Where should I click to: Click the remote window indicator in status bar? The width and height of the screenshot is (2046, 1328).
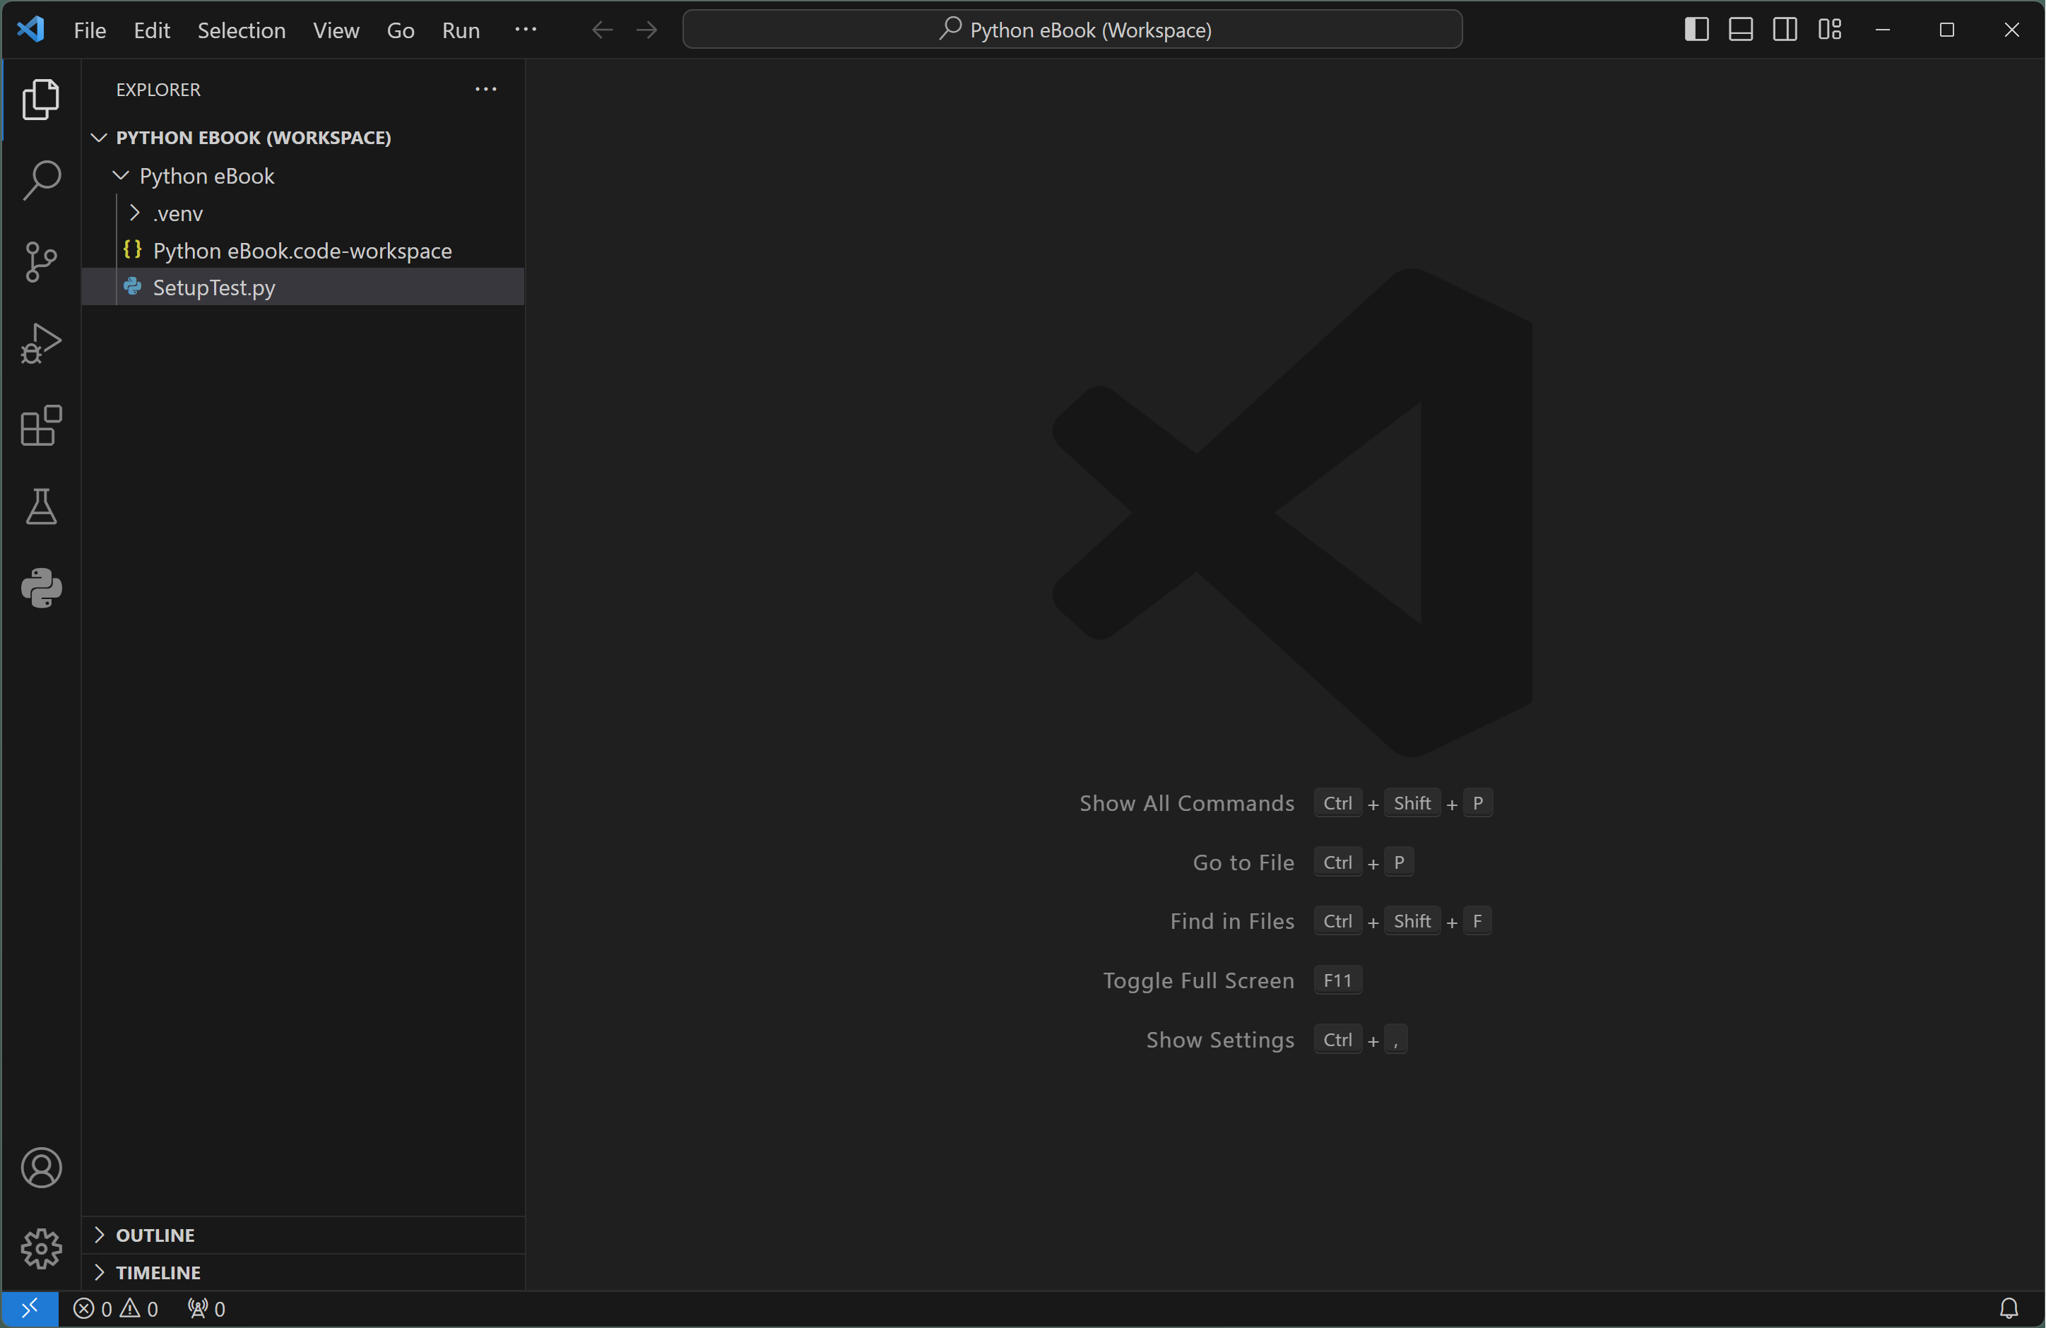pyautogui.click(x=29, y=1308)
